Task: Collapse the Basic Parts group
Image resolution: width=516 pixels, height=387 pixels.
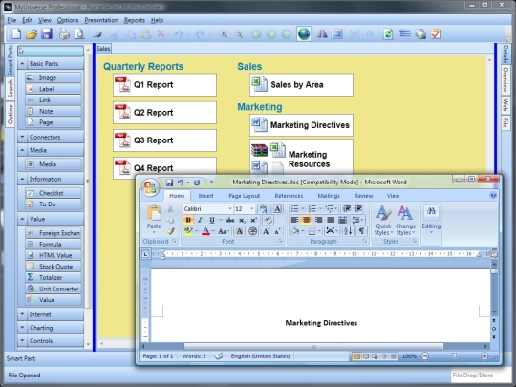Action: (51, 63)
